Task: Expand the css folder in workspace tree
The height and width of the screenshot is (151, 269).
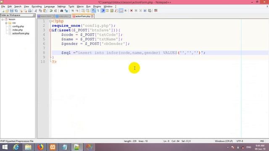Action: point(6,23)
